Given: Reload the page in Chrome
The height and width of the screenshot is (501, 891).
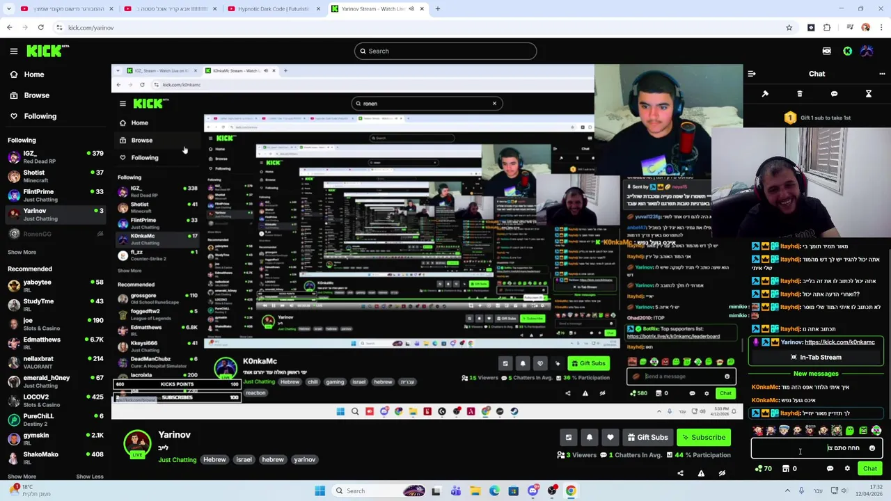Looking at the screenshot, I should pos(41,28).
